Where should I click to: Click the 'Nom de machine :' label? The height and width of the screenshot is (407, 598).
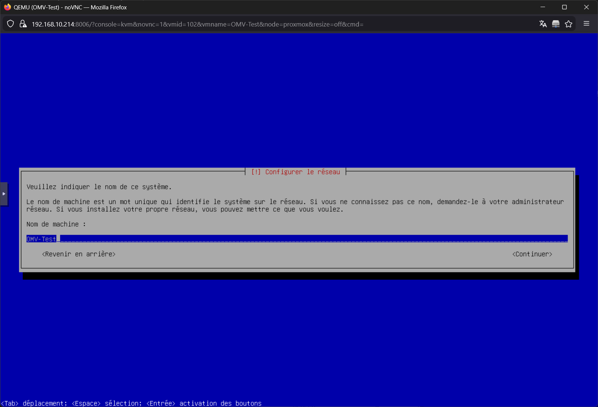[56, 224]
